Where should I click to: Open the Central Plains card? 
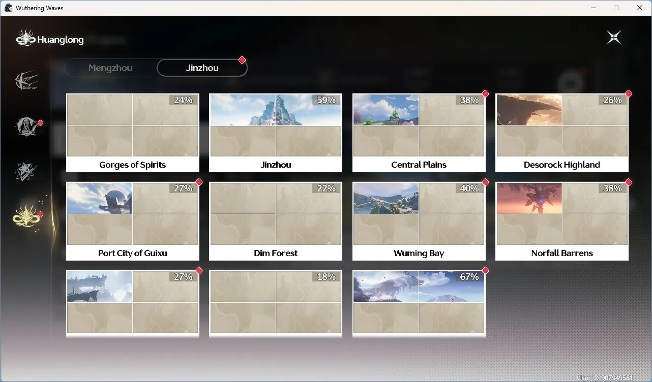[x=419, y=133]
